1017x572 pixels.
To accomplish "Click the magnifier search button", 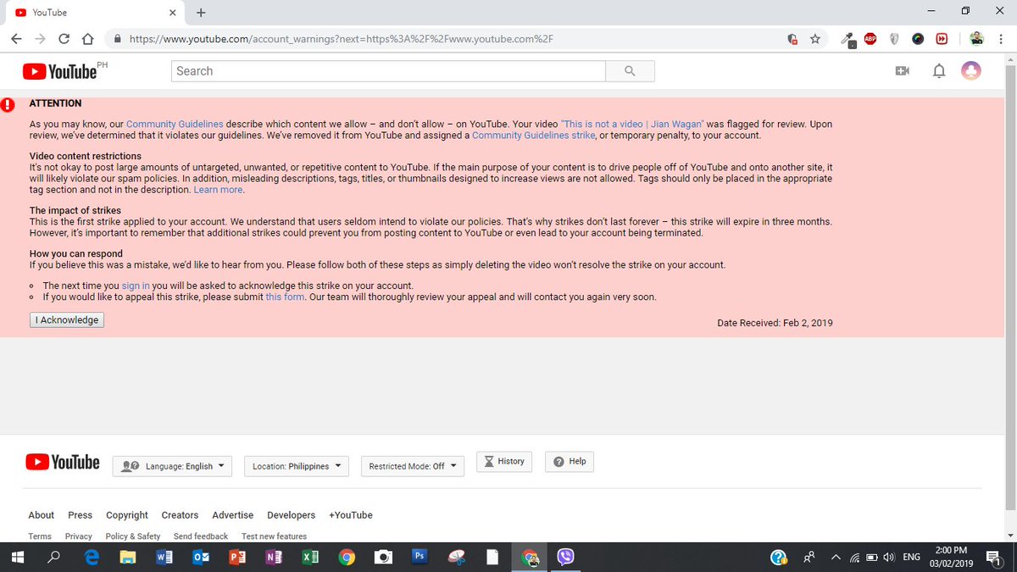I will [x=630, y=71].
